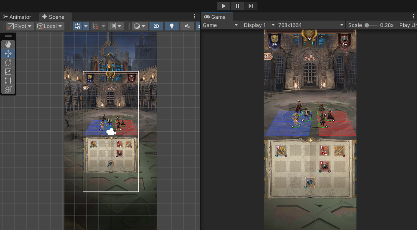Switch to the Animator tab
417x230 pixels.
pos(17,17)
